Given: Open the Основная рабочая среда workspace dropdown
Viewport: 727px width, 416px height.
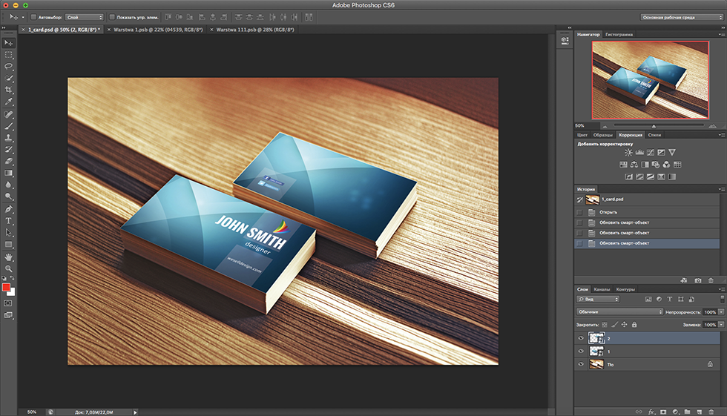Looking at the screenshot, I should click(682, 17).
